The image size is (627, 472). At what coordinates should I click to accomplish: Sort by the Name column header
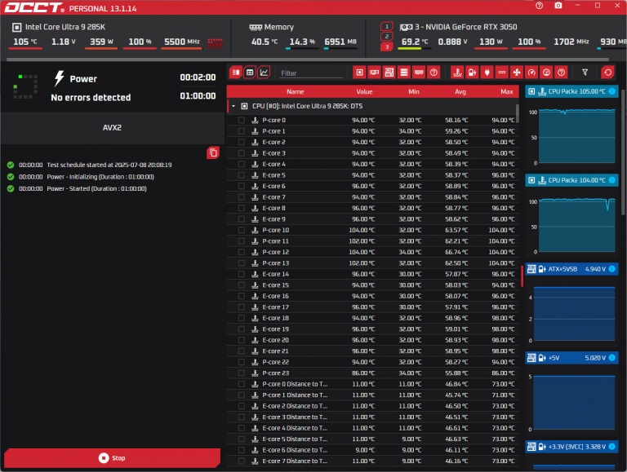pos(295,91)
